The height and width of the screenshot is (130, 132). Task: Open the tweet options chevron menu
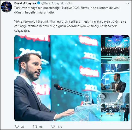tap(128, 4)
